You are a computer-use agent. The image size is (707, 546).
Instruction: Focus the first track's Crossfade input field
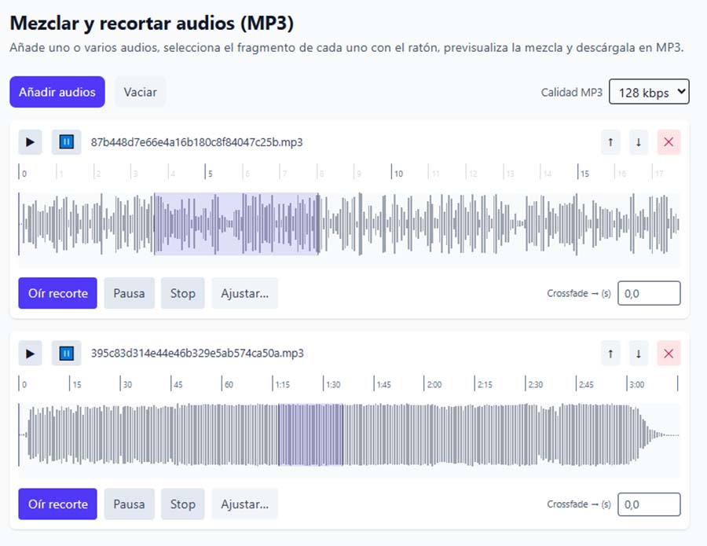pyautogui.click(x=649, y=293)
